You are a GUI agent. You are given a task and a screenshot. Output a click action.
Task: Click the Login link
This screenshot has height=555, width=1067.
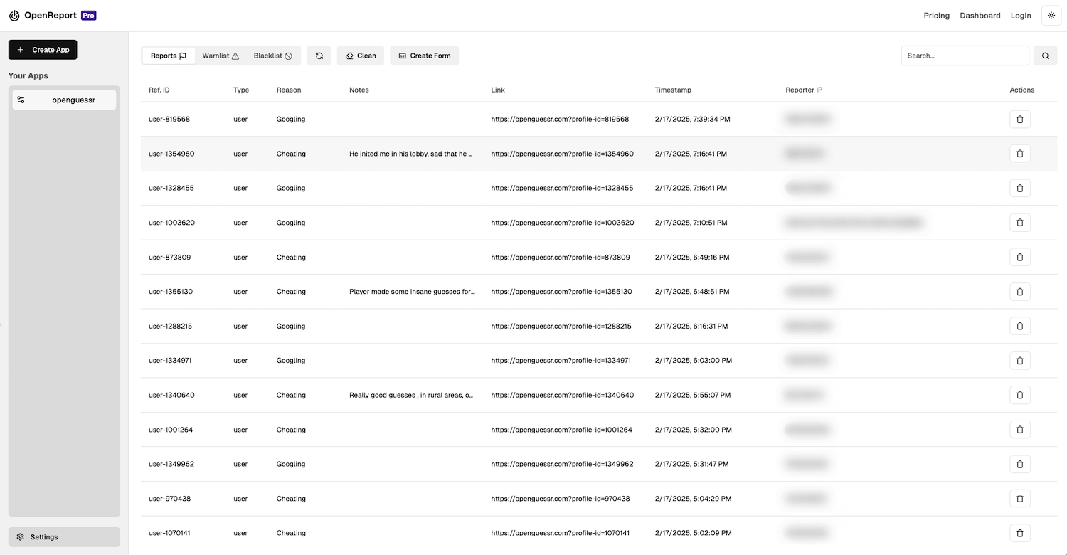(x=1021, y=15)
